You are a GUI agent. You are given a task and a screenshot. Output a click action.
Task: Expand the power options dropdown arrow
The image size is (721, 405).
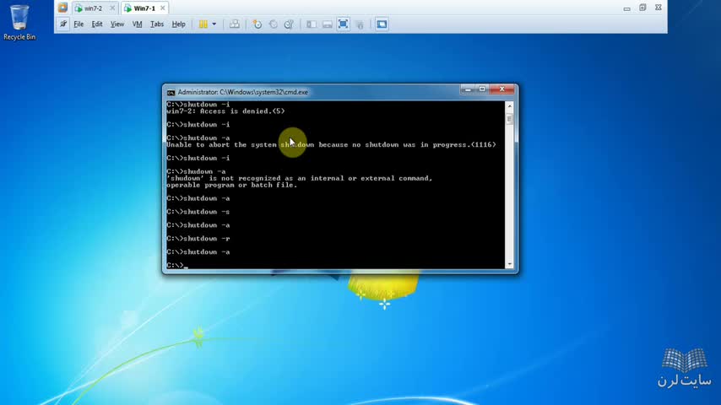pos(214,24)
